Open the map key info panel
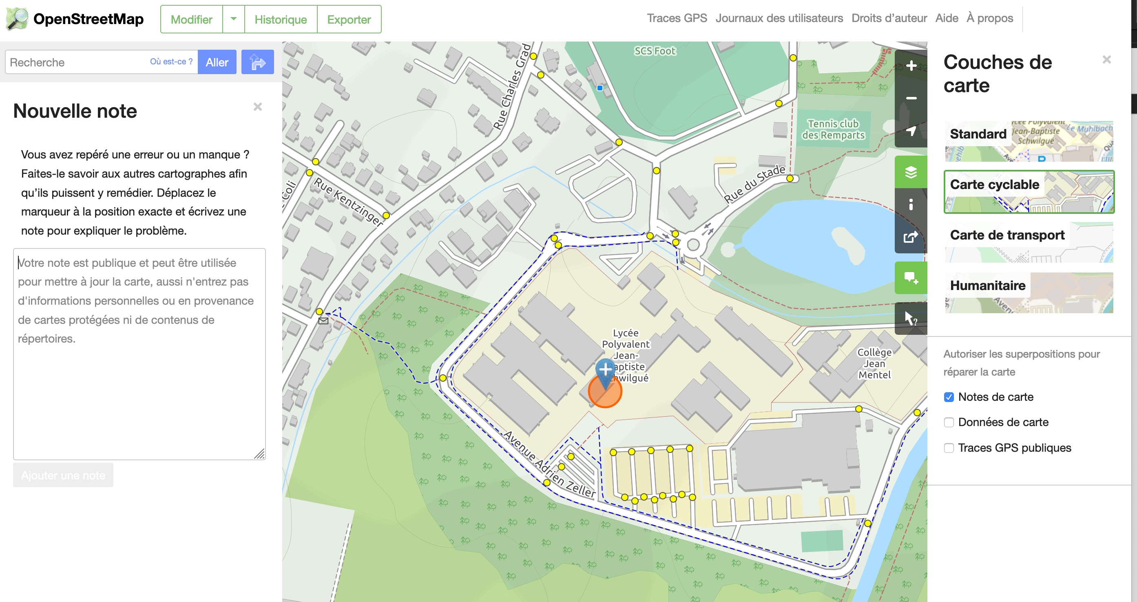This screenshot has height=602, width=1137. 911,204
